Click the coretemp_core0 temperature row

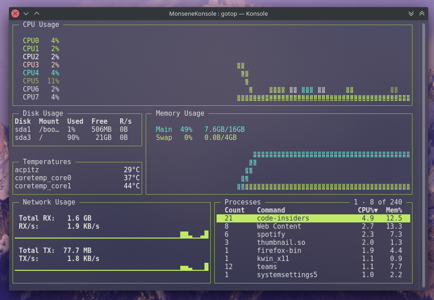click(77, 178)
